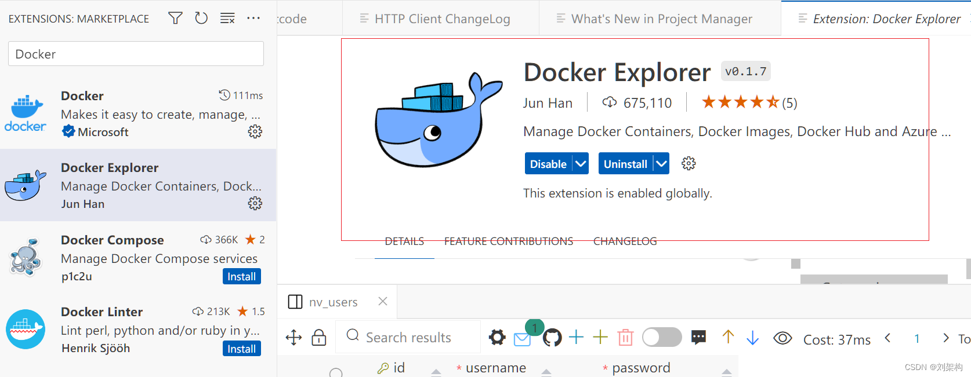Click the 675,110 install count
The image size is (971, 377).
click(637, 103)
